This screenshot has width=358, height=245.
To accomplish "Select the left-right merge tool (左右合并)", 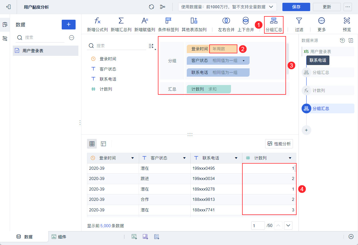I will click(226, 24).
